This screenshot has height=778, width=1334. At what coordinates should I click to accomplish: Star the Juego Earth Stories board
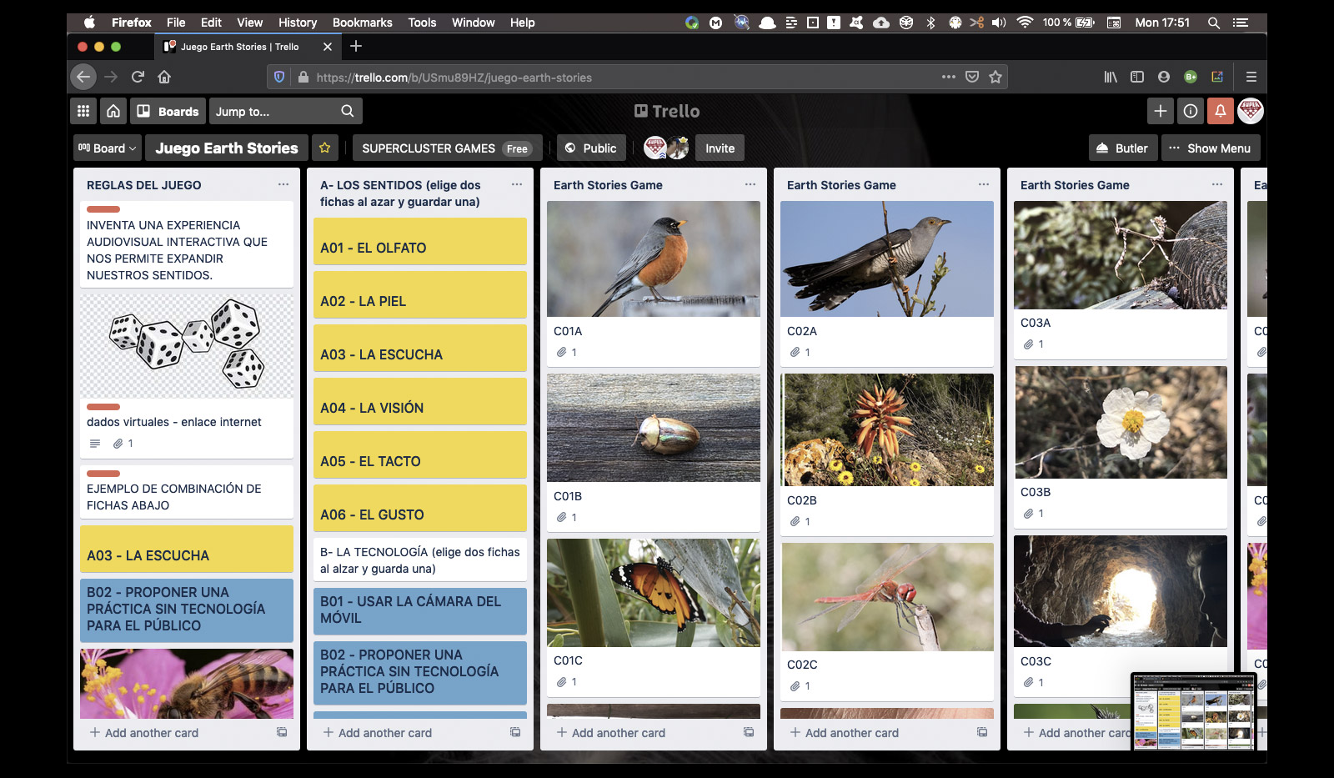tap(324, 148)
